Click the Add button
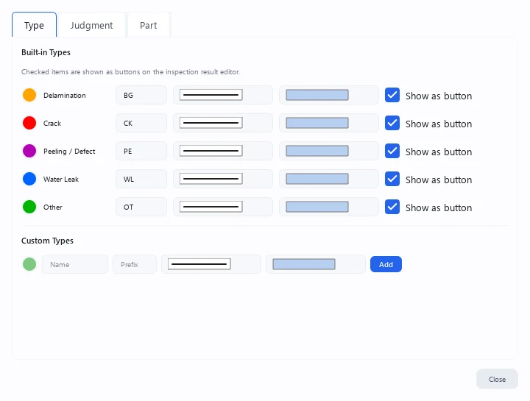The image size is (530, 401). pyautogui.click(x=386, y=264)
